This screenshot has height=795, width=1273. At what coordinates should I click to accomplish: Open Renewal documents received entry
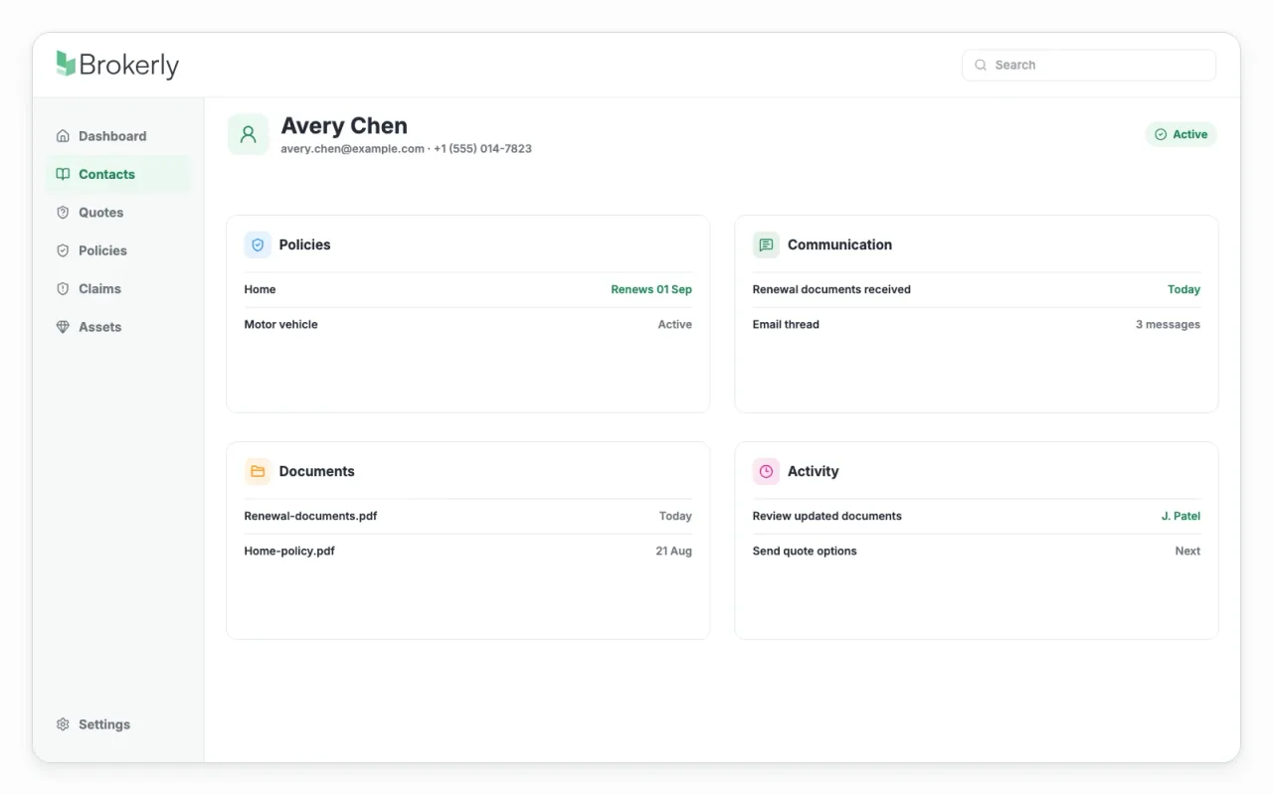coord(977,289)
